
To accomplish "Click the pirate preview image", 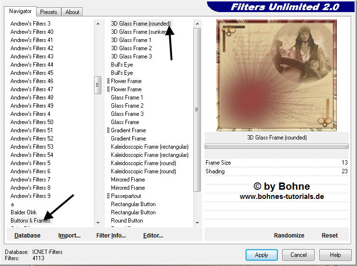I will tap(276, 75).
